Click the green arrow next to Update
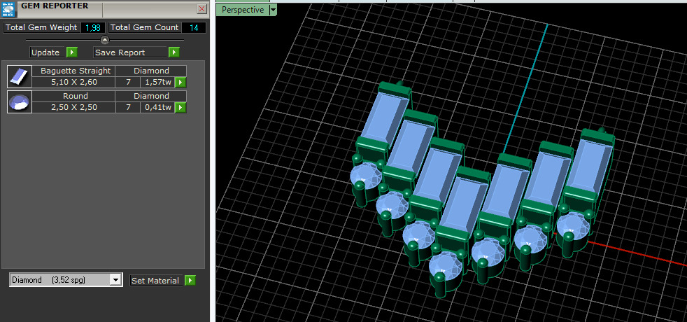Image resolution: width=687 pixels, height=322 pixels. point(72,52)
